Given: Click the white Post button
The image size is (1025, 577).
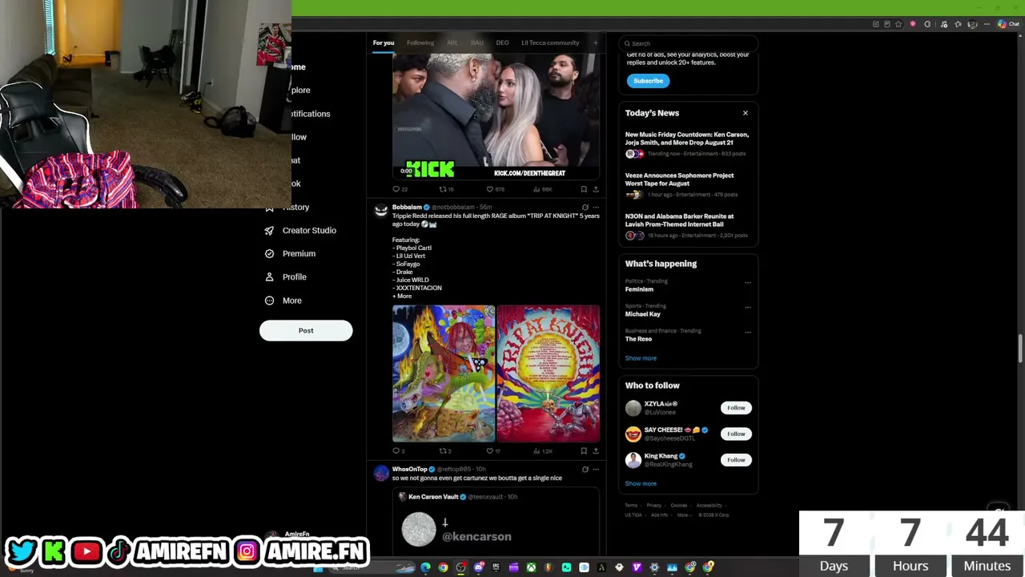Looking at the screenshot, I should 306,330.
